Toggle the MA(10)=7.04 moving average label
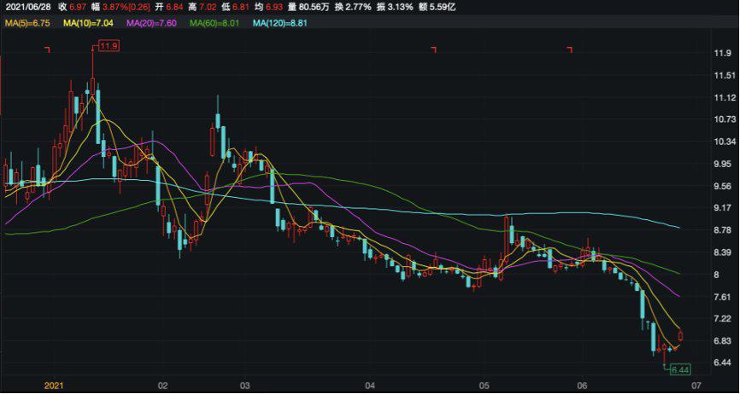This screenshot has height=394, width=740. tap(91, 23)
